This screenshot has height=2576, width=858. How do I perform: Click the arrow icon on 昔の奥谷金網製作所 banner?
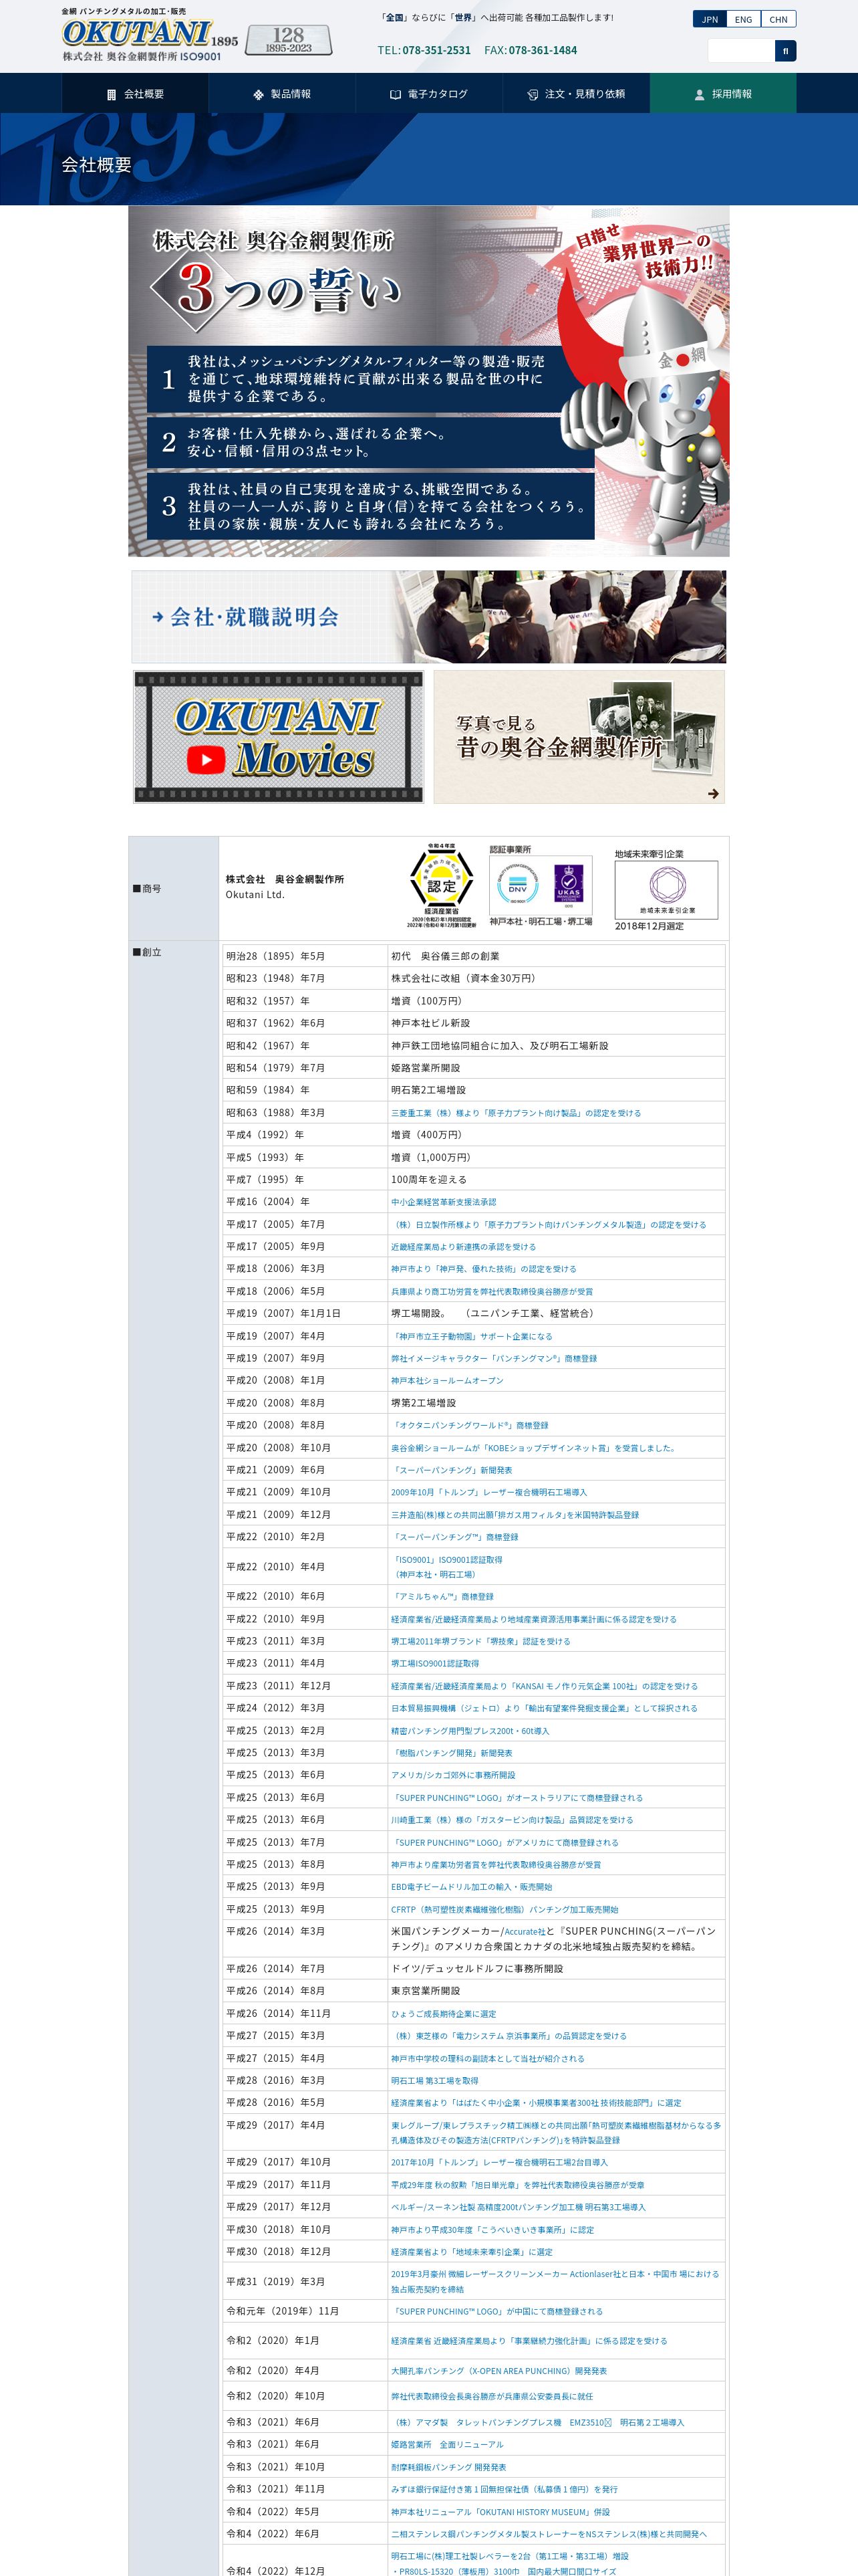[x=713, y=793]
